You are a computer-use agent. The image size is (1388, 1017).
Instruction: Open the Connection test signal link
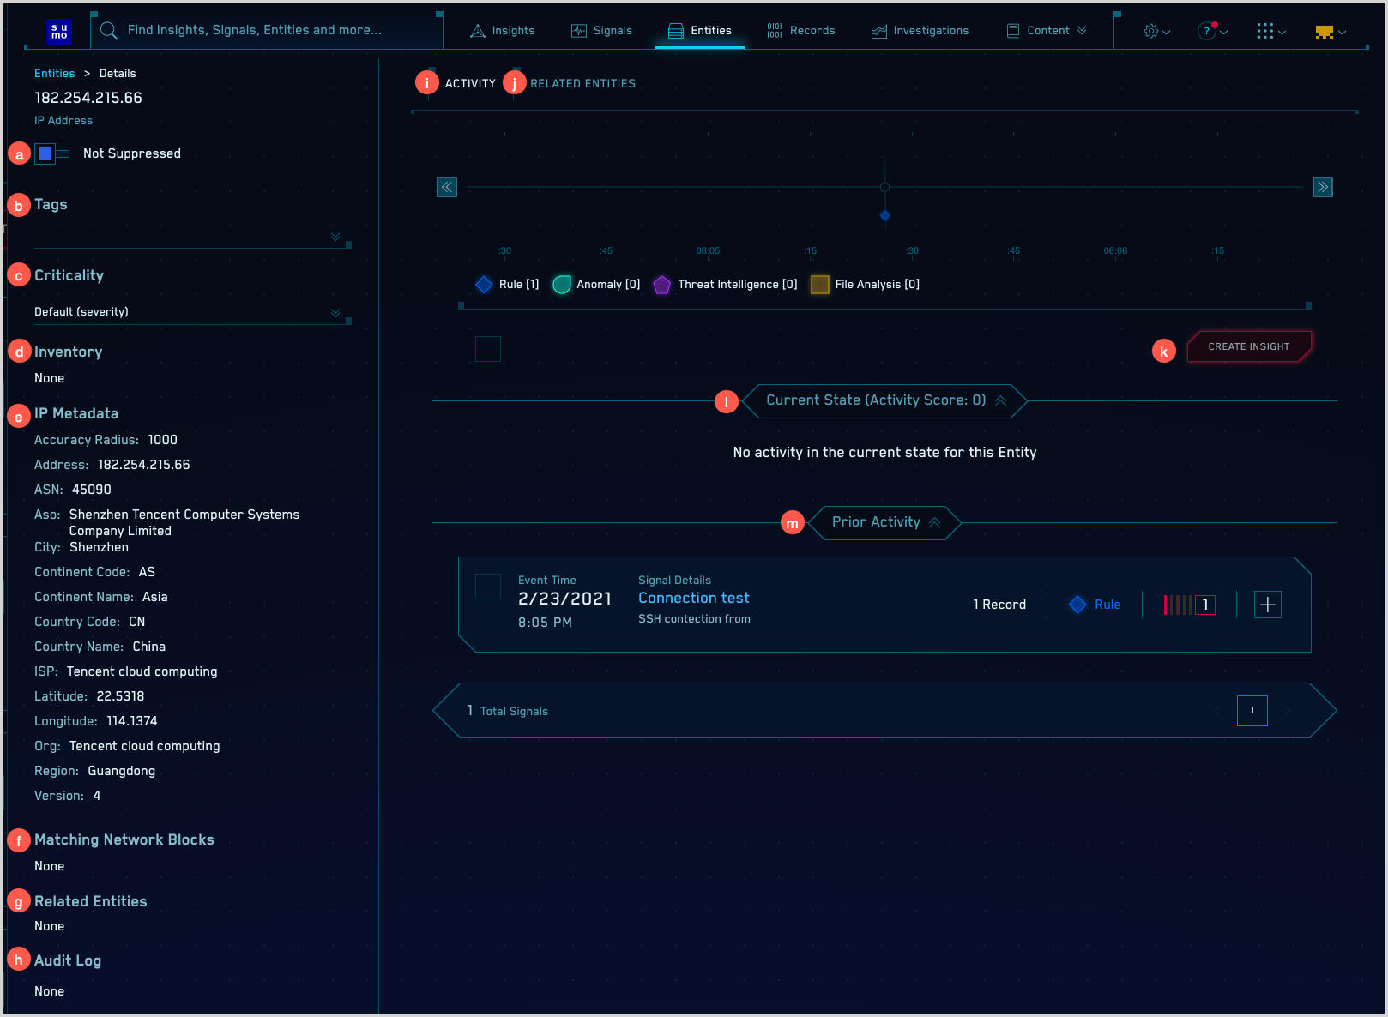pos(693,598)
